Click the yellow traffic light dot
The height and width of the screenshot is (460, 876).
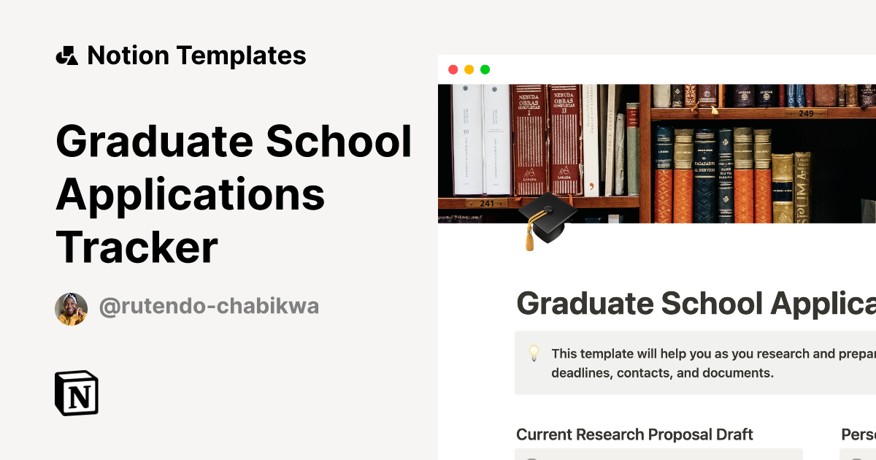469,69
